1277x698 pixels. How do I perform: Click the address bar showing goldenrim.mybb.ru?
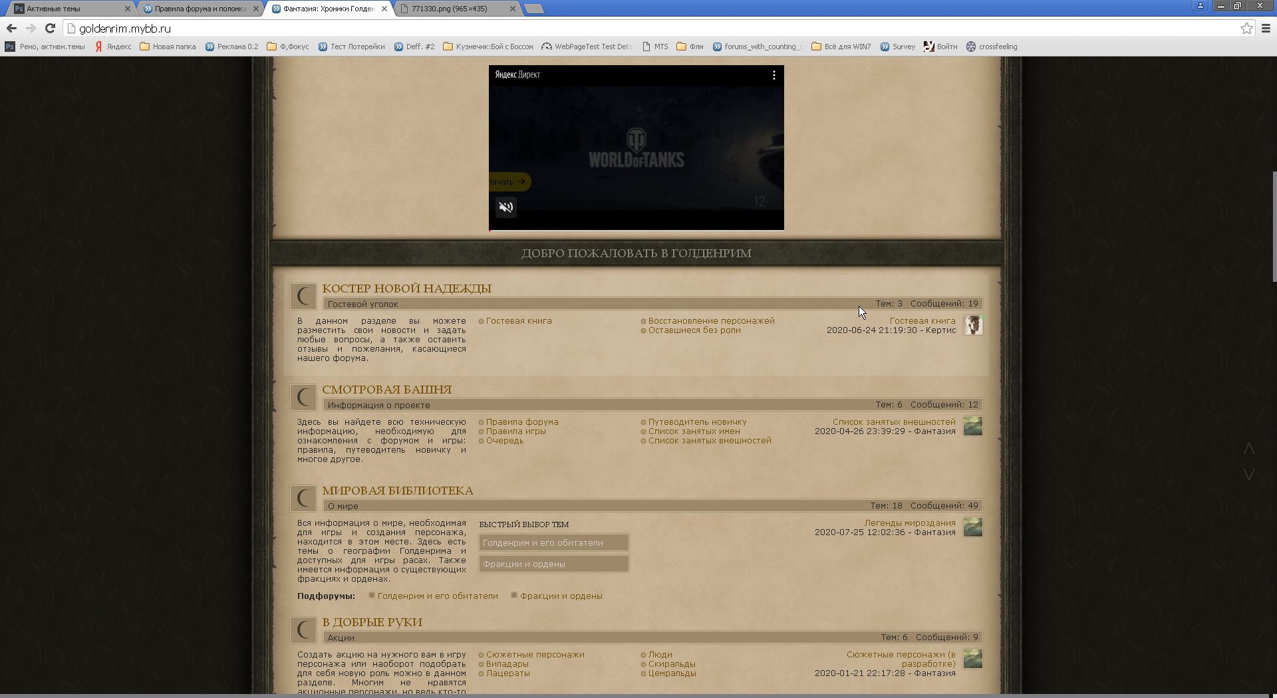(x=652, y=29)
